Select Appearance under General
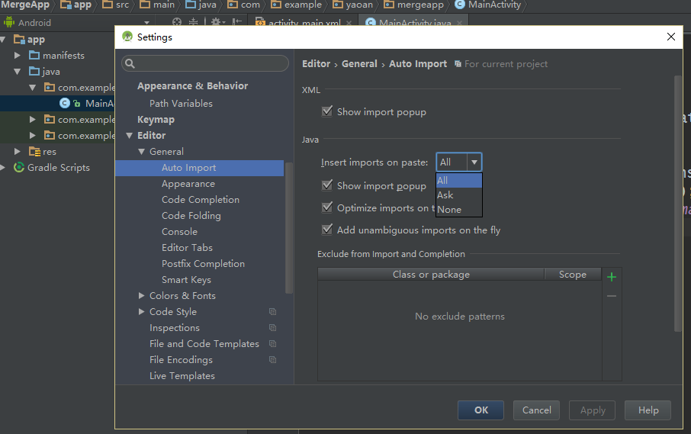 [x=188, y=184]
